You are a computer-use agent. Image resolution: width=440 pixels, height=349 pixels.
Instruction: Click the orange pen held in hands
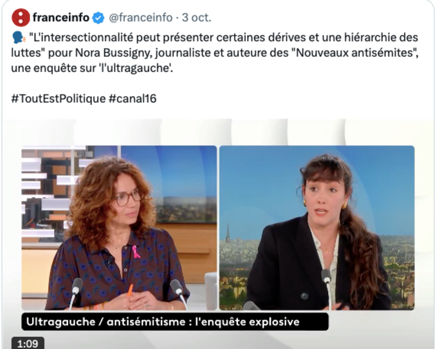point(130,290)
